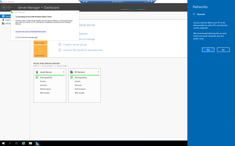Click the Network icon in Networks panel
The width and height of the screenshot is (235, 146).
click(x=194, y=14)
